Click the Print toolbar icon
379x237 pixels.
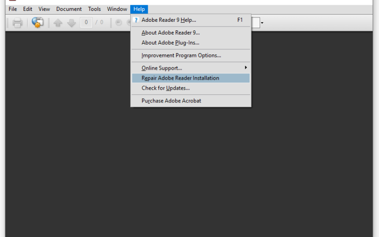pos(18,23)
